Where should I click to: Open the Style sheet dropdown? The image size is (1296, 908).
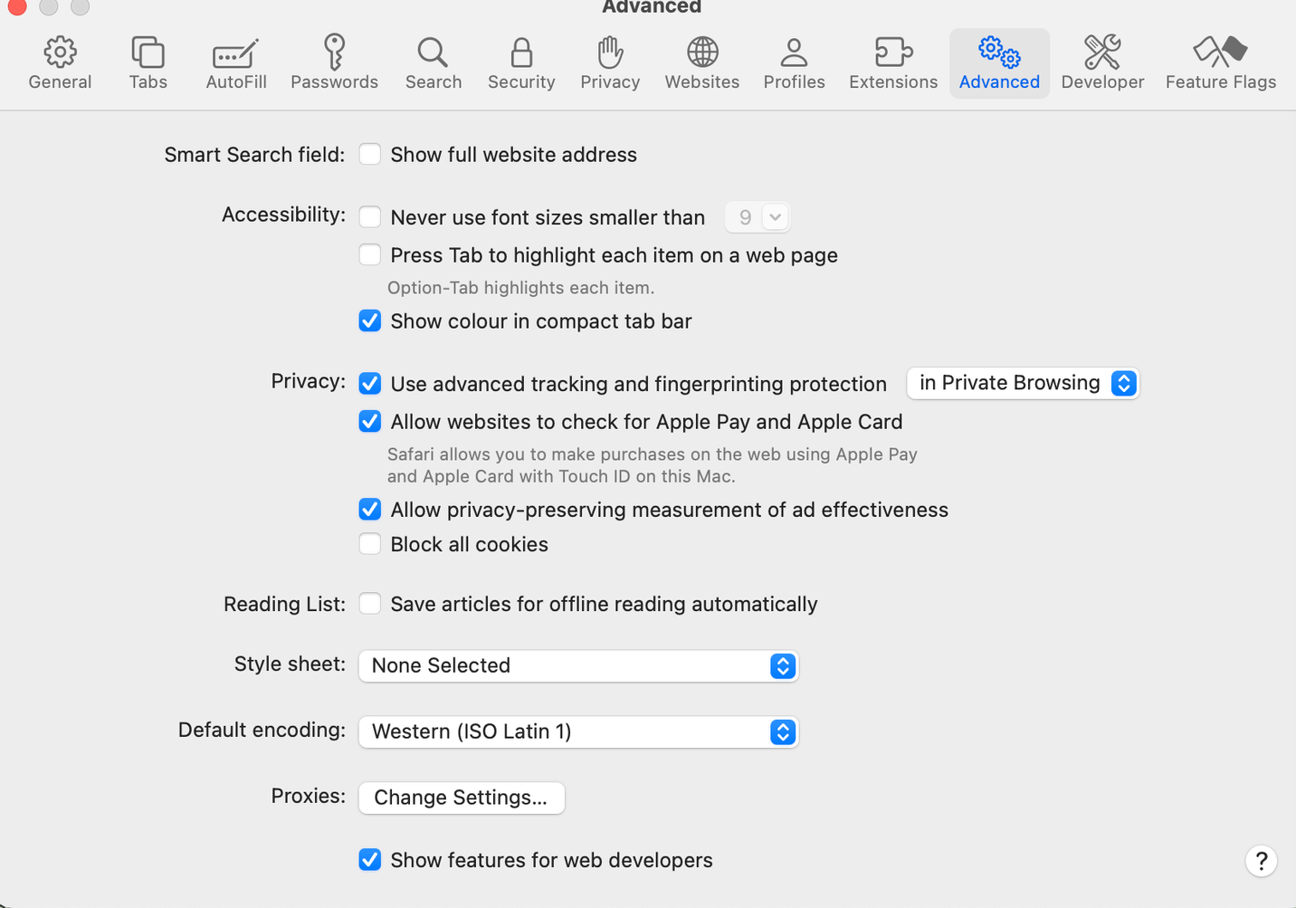tap(578, 665)
